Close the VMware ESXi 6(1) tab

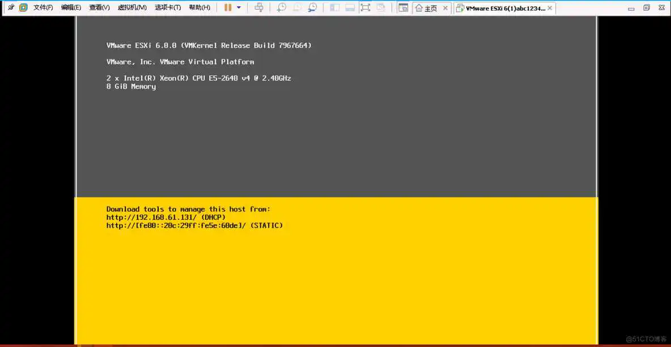550,8
